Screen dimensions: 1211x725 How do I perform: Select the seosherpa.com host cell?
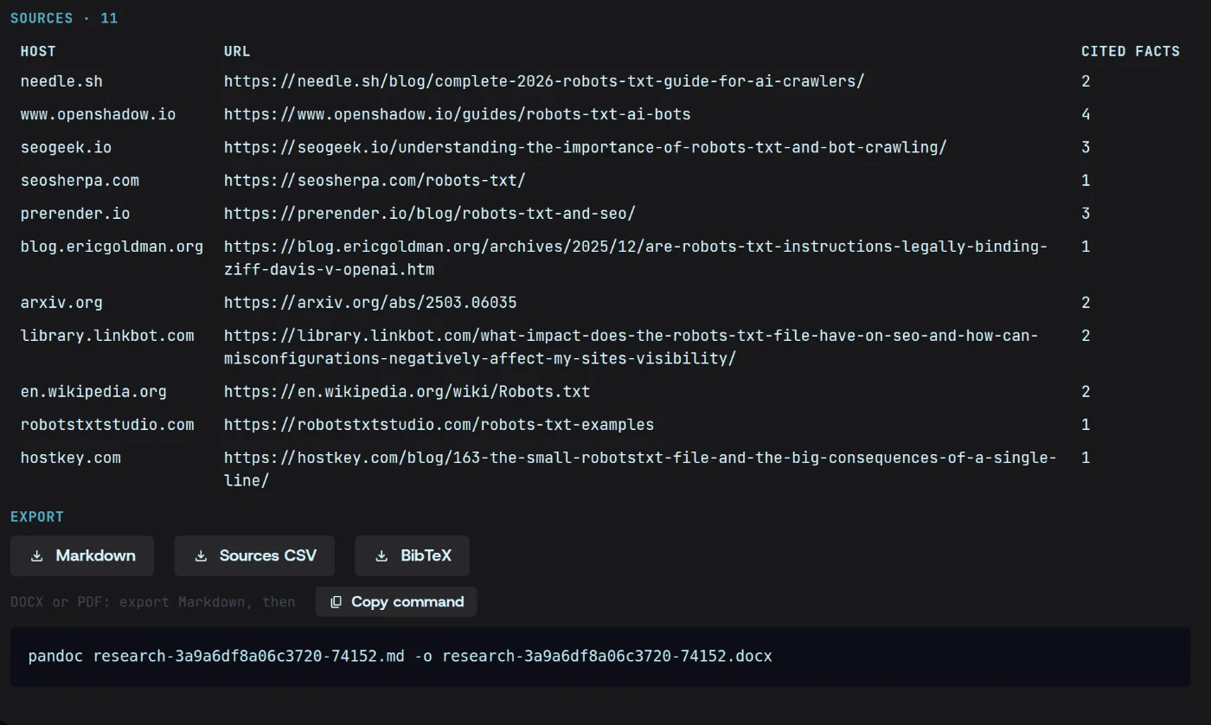[80, 180]
